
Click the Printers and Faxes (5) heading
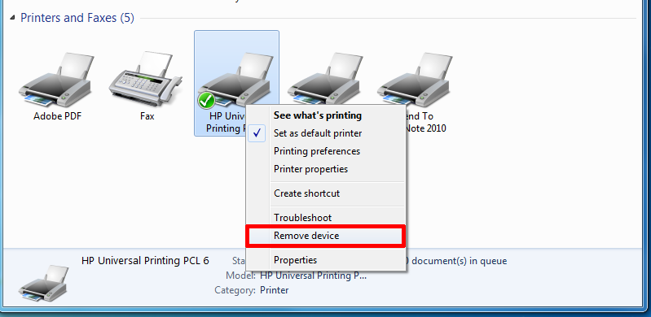(x=77, y=18)
